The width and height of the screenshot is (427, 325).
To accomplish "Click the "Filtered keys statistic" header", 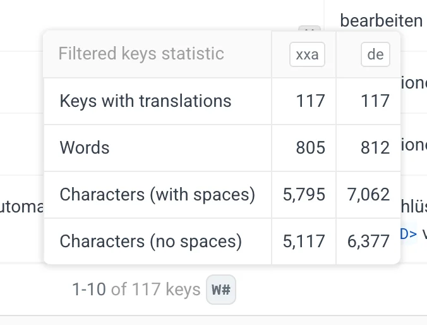I will 141,53.
